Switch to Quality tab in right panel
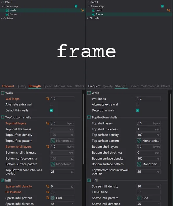This screenshot has height=206, width=173. click(108, 86)
